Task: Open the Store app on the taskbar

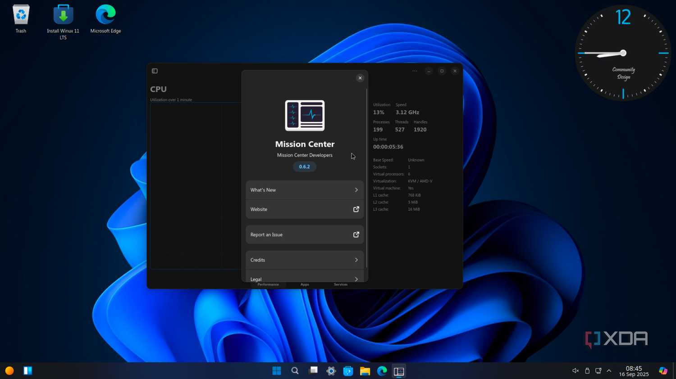Action: coord(348,371)
